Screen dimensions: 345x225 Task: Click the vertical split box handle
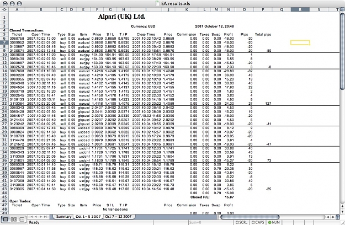pos(342,10)
